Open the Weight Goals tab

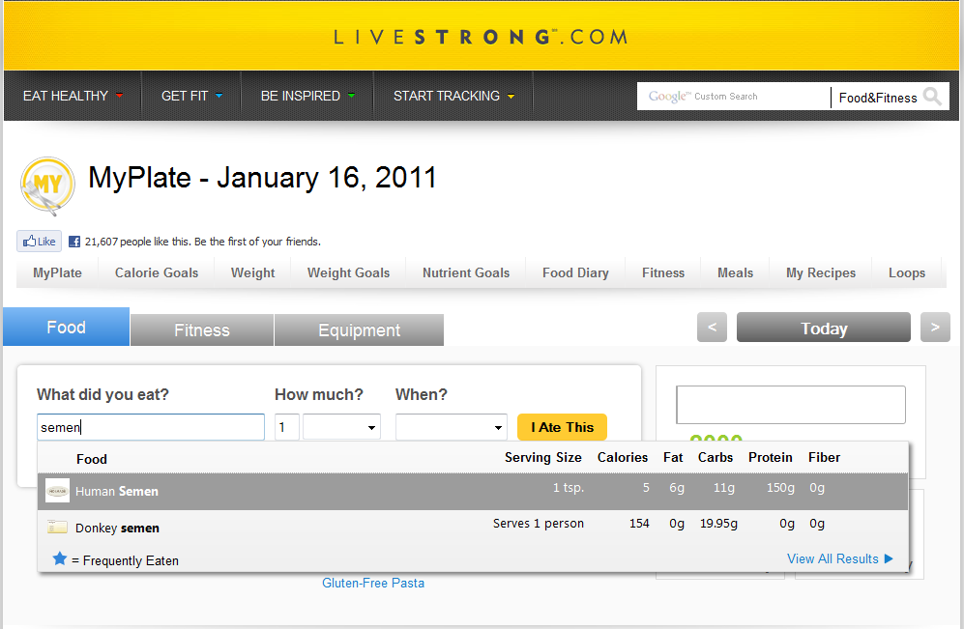pos(349,272)
